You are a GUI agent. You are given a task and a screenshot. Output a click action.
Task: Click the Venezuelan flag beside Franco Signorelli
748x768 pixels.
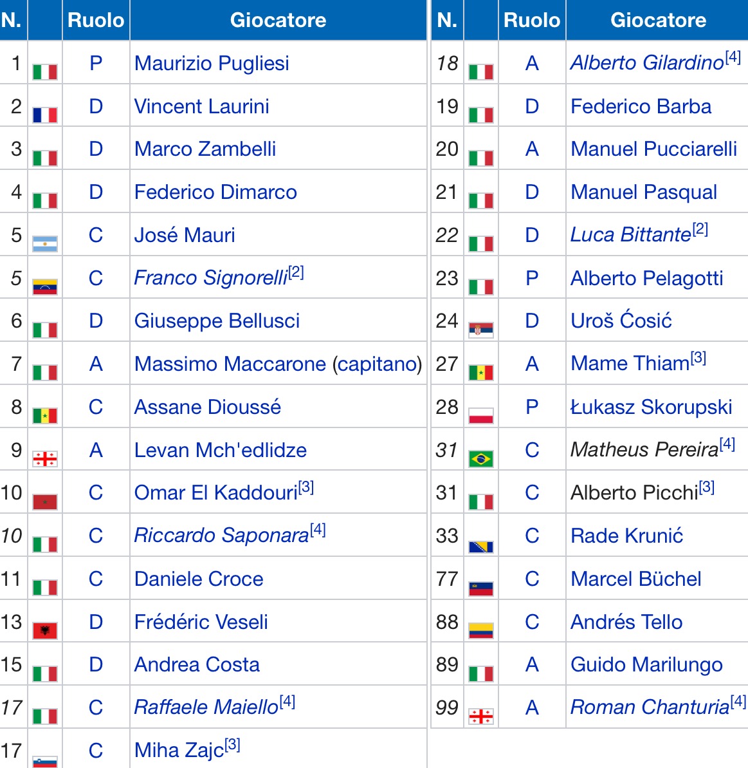[45, 286]
